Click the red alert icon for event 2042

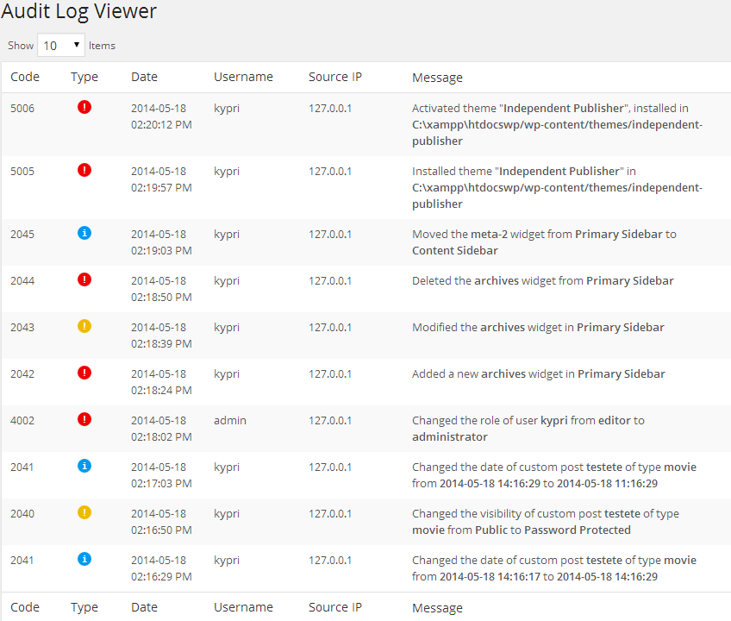(x=84, y=373)
